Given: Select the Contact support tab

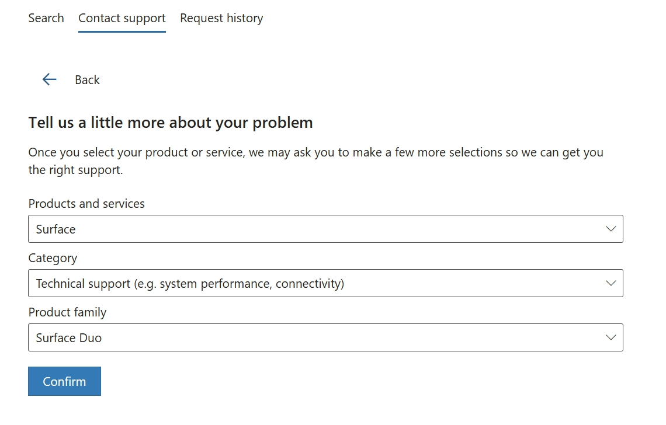Looking at the screenshot, I should click(122, 18).
